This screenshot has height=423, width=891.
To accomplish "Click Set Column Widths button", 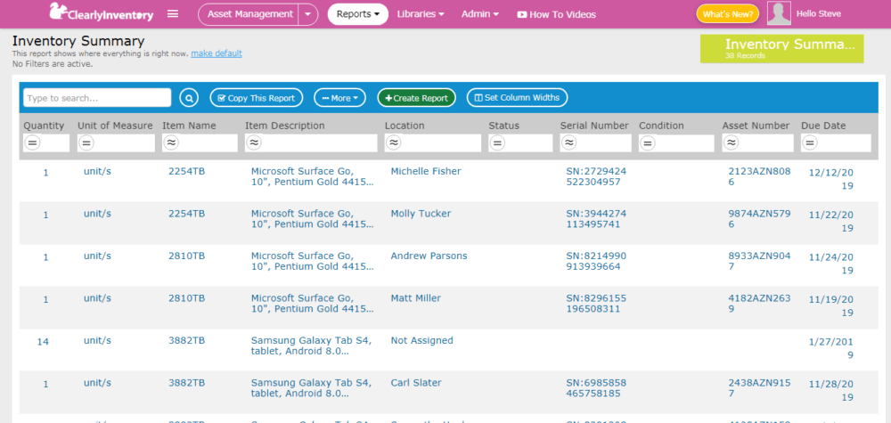I will (x=517, y=98).
